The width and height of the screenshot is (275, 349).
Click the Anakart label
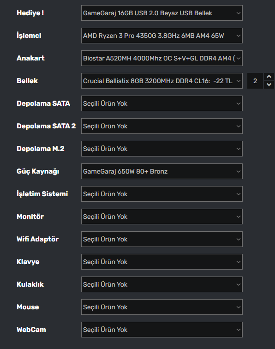click(30, 58)
